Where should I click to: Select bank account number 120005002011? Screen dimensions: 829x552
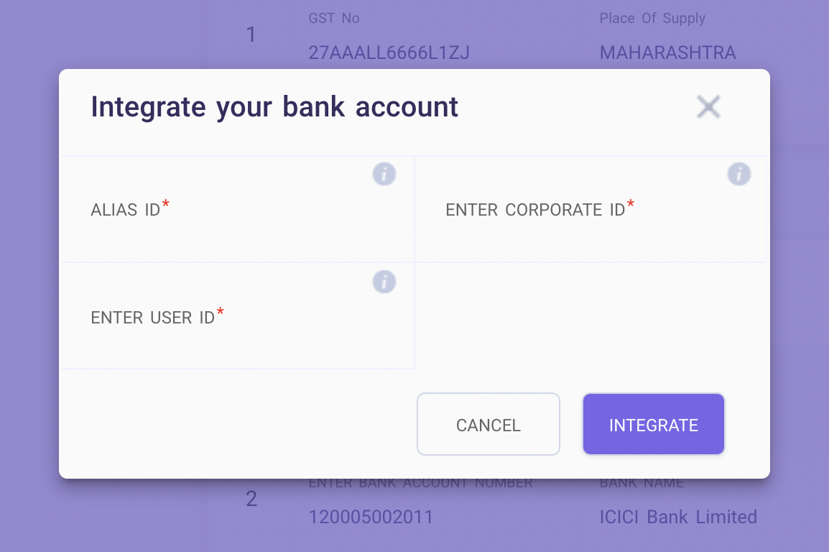tap(372, 517)
